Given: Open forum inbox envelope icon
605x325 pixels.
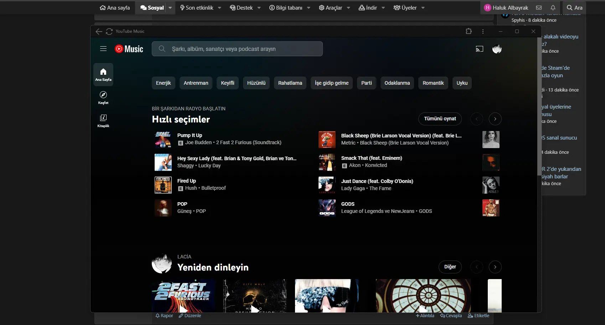Looking at the screenshot, I should tap(539, 7).
